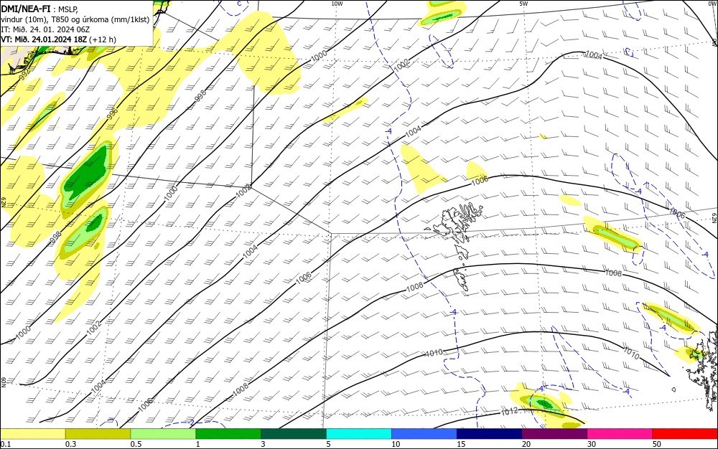718x449 pixels.
Task: Click the '10W' longitude label
Action: pyautogui.click(x=337, y=4)
